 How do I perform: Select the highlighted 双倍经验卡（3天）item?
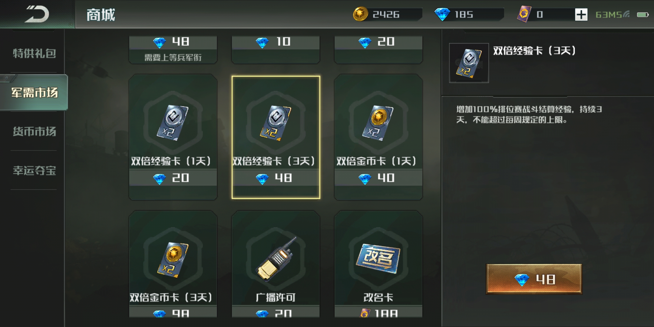coord(276,137)
